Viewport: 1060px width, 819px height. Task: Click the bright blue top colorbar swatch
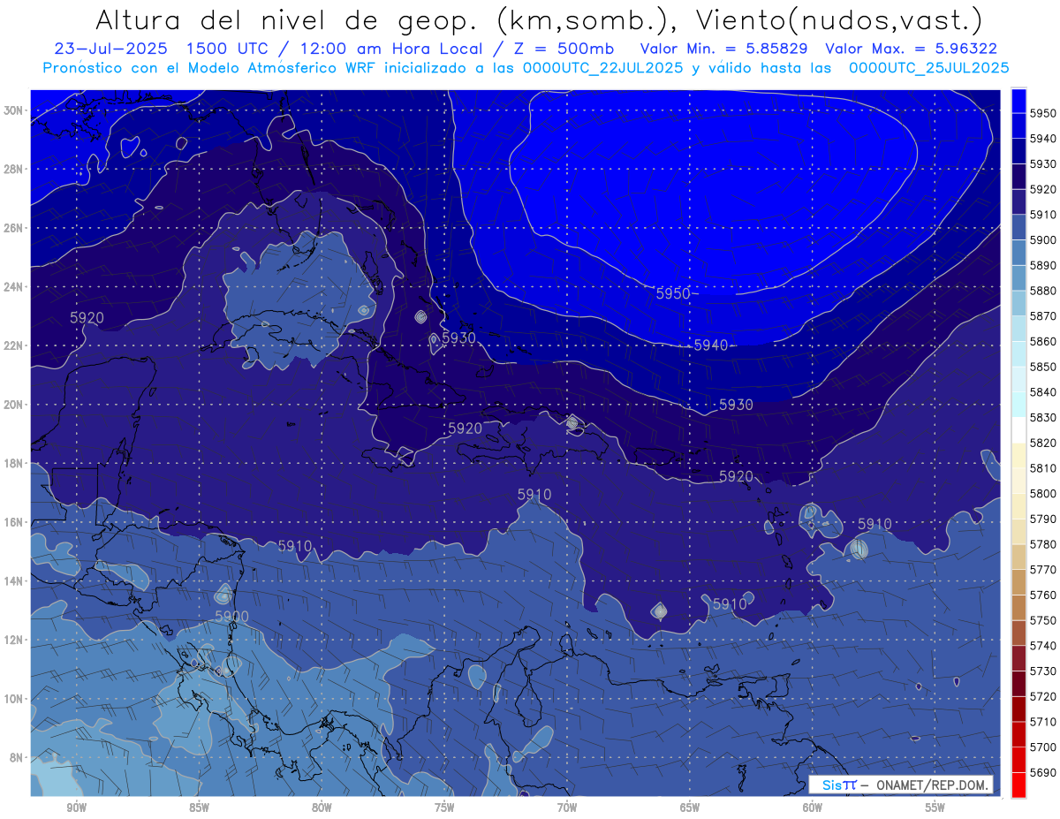(x=1018, y=100)
